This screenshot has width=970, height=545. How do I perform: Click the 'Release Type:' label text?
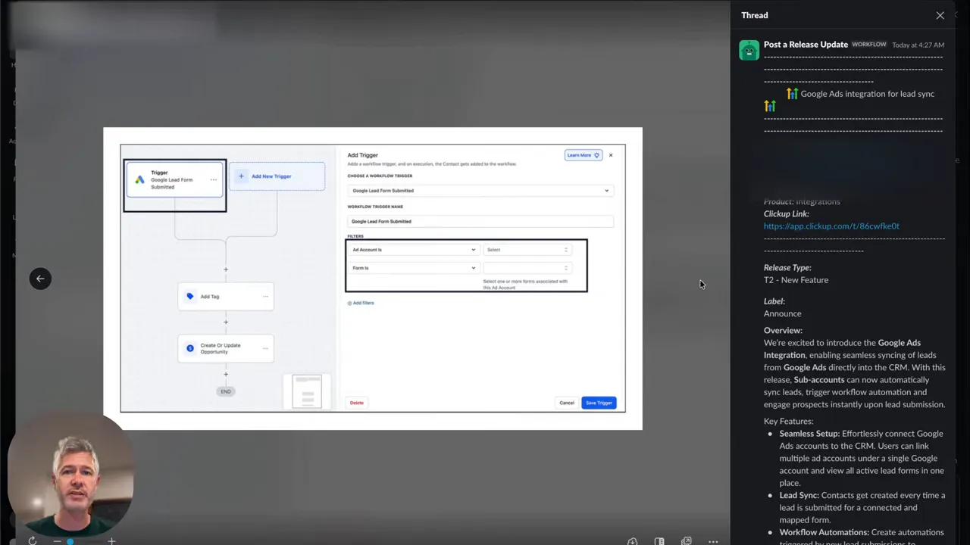point(787,267)
